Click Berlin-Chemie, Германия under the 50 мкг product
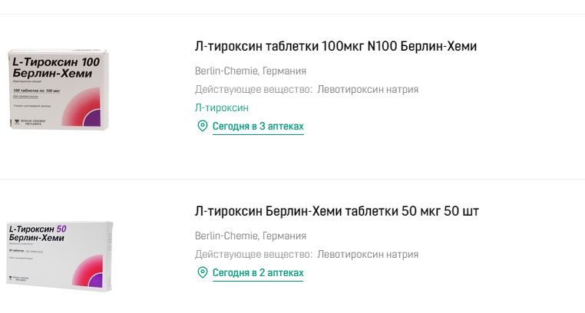 (x=250, y=236)
